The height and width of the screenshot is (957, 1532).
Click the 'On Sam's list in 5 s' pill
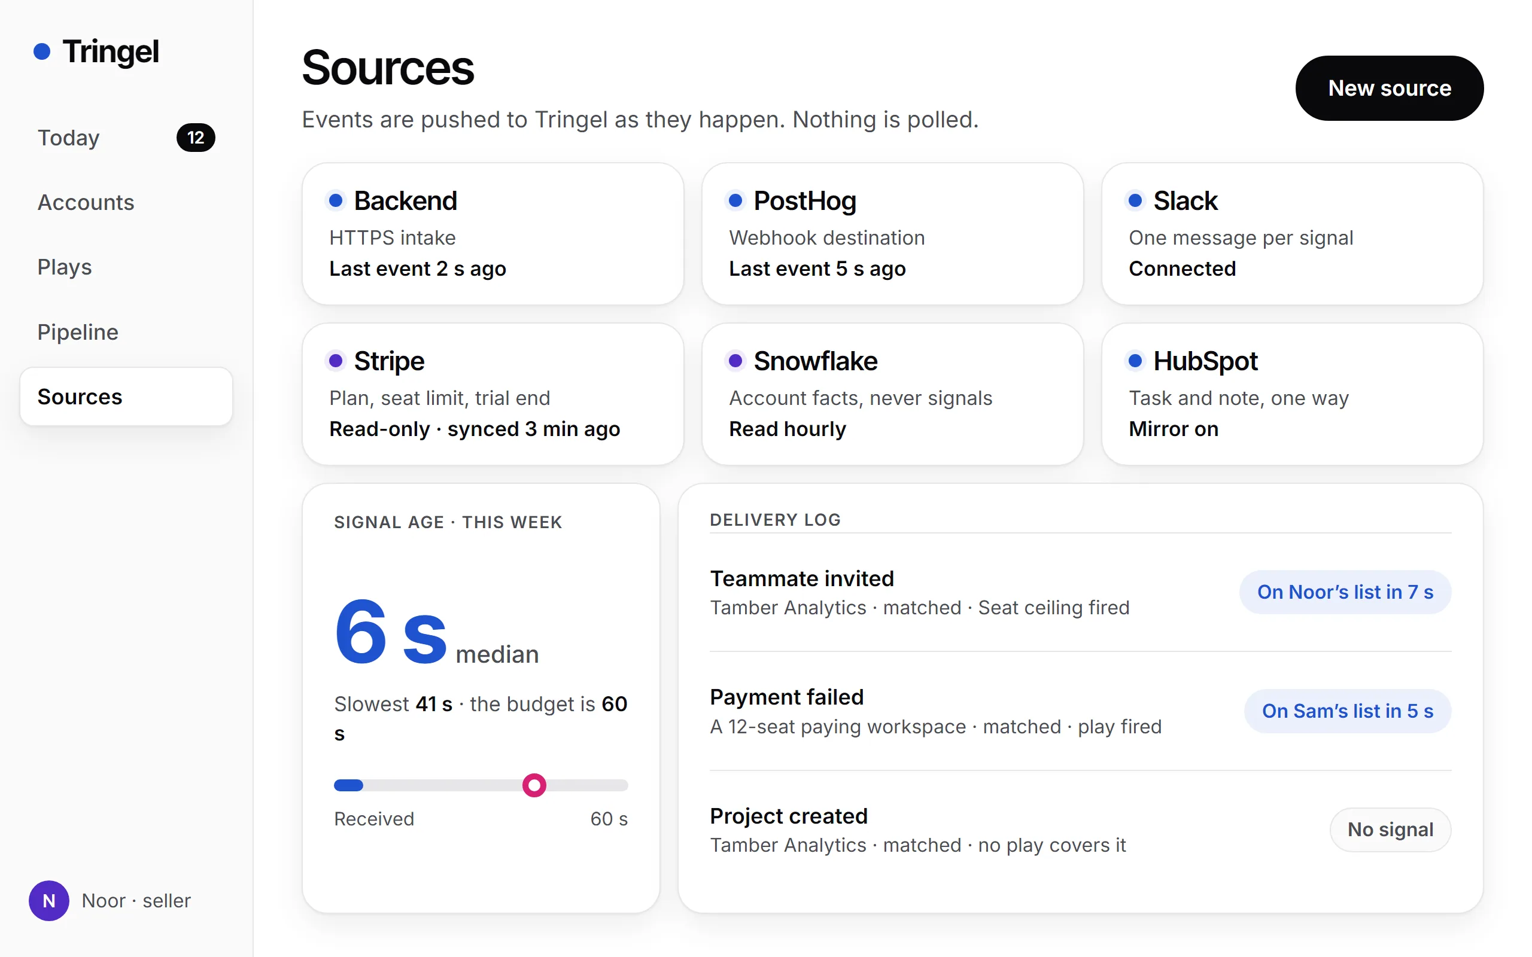point(1348,711)
